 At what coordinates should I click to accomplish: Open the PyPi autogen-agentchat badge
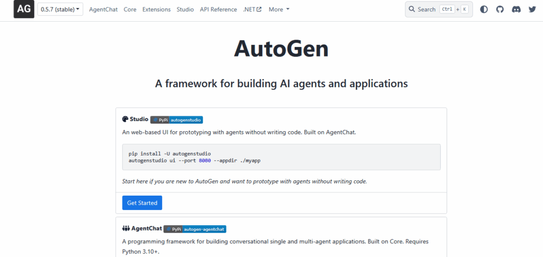[195, 229]
